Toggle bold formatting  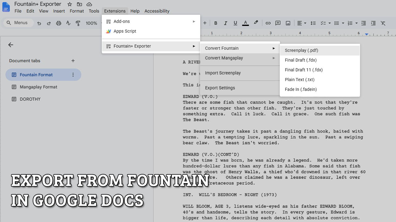click(x=216, y=23)
